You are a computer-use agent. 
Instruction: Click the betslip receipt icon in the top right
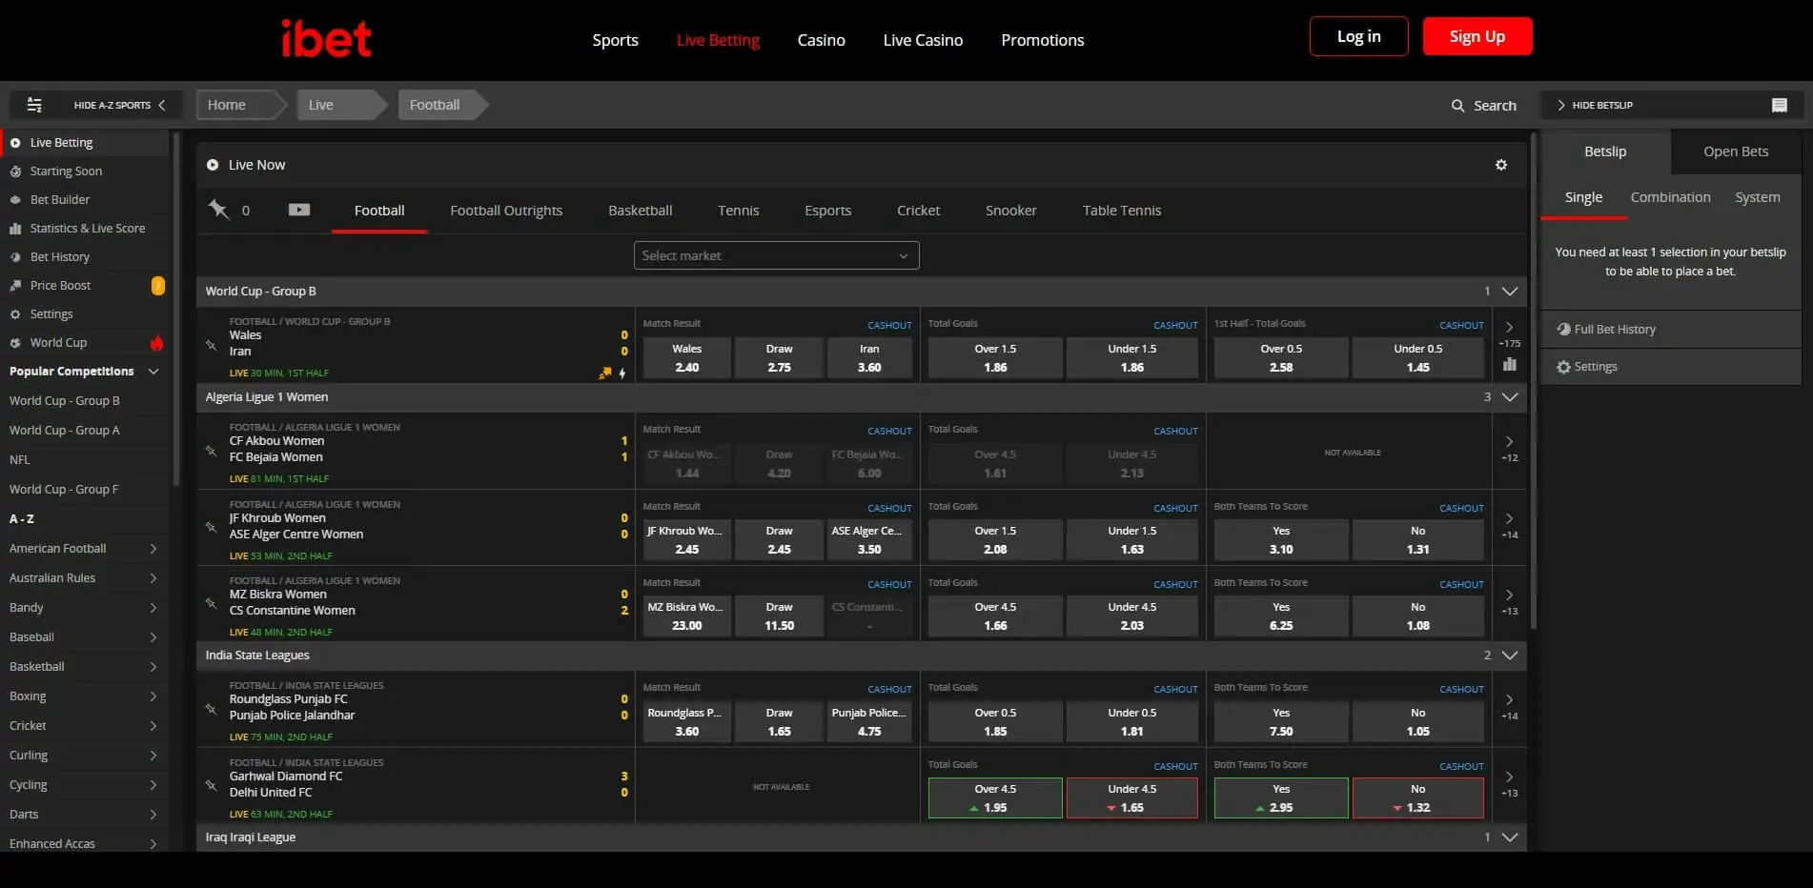pyautogui.click(x=1779, y=105)
